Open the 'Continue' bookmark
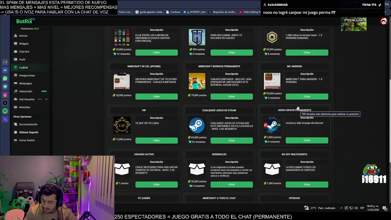Image resolution: width=391 pixels, height=220 pixels. point(173,12)
